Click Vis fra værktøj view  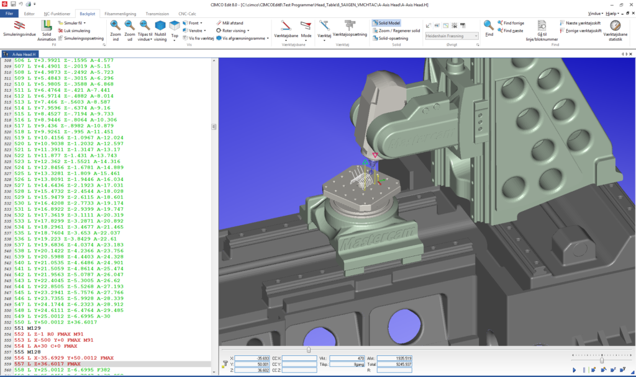(x=198, y=38)
